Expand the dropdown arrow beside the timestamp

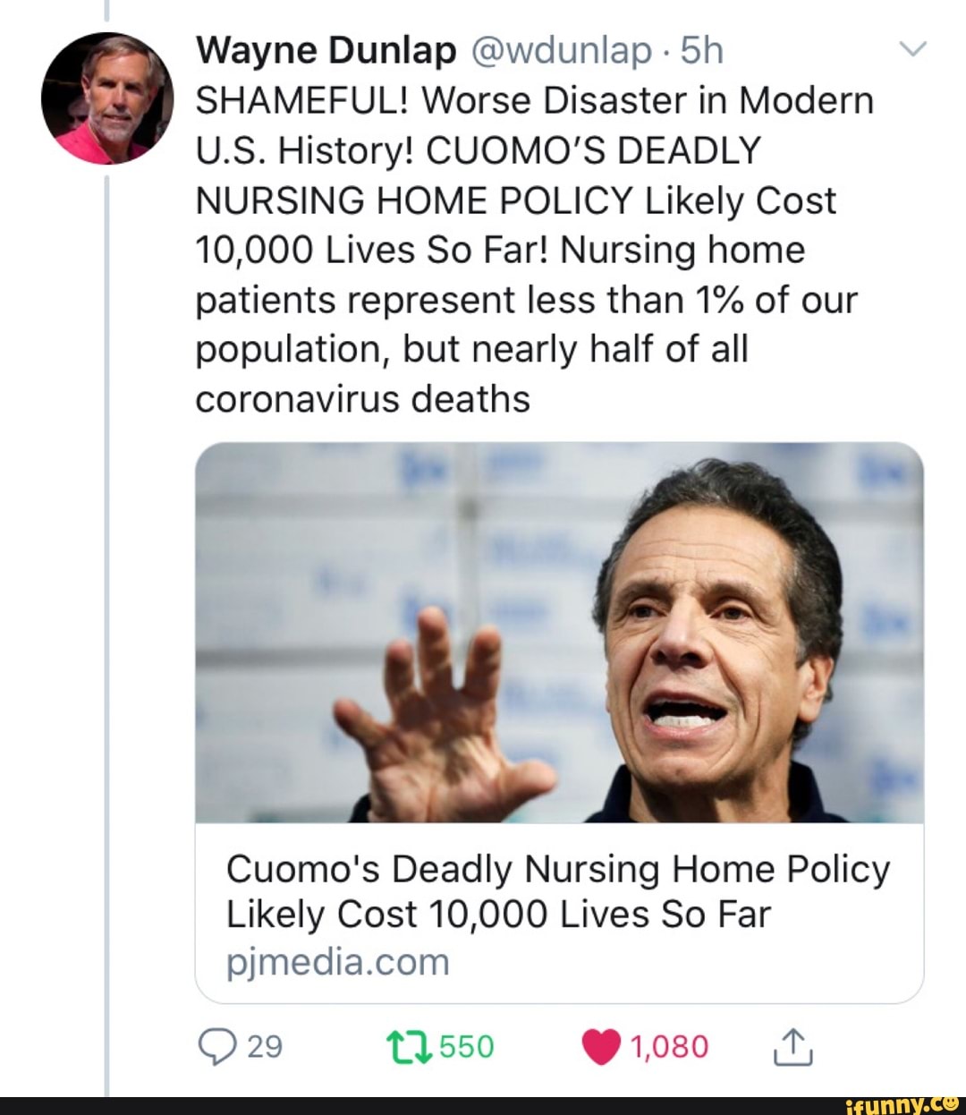914,49
